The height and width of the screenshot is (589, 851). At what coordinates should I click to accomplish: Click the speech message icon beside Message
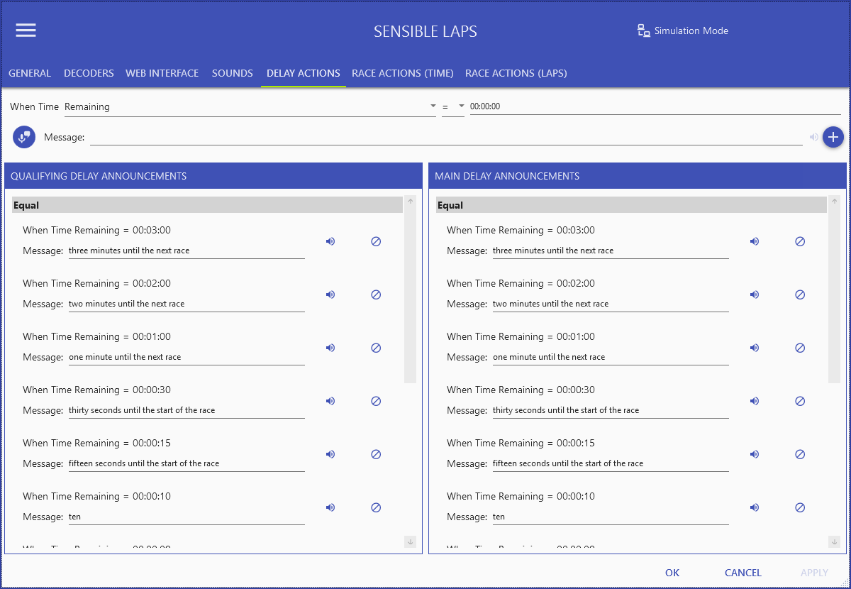coord(24,137)
